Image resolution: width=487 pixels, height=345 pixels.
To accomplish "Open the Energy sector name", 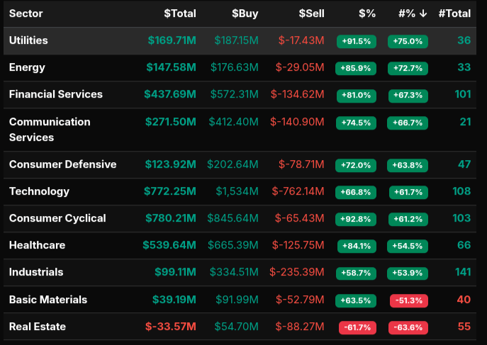I will [27, 67].
